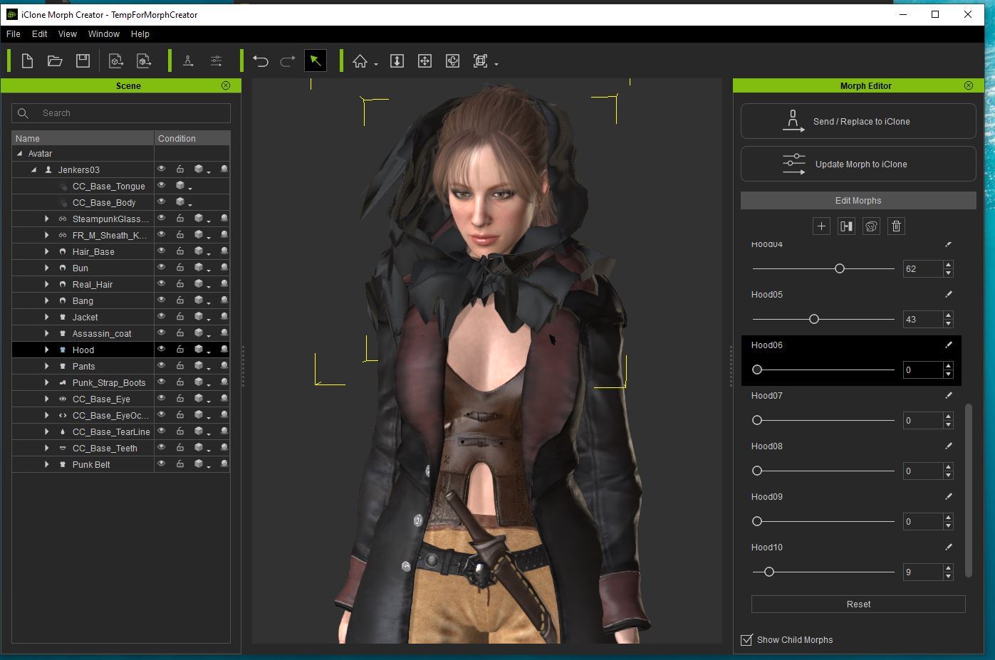Click the Send / Replace to iClone button
The width and height of the screenshot is (995, 660).
(858, 121)
